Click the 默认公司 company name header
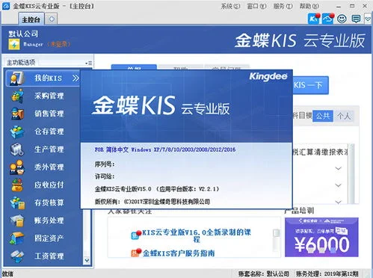Image resolution: width=373 pixels, height=278 pixels. [23, 34]
